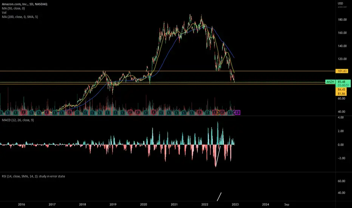Click the 03:00:51 bar countdown timer
This screenshot has height=208, width=352.
tap(343, 85)
